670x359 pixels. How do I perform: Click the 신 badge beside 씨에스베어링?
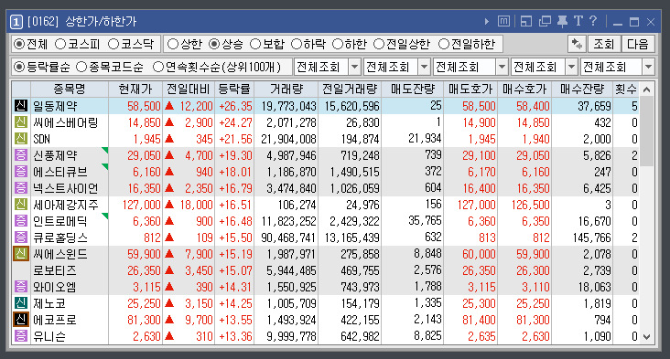click(21, 122)
